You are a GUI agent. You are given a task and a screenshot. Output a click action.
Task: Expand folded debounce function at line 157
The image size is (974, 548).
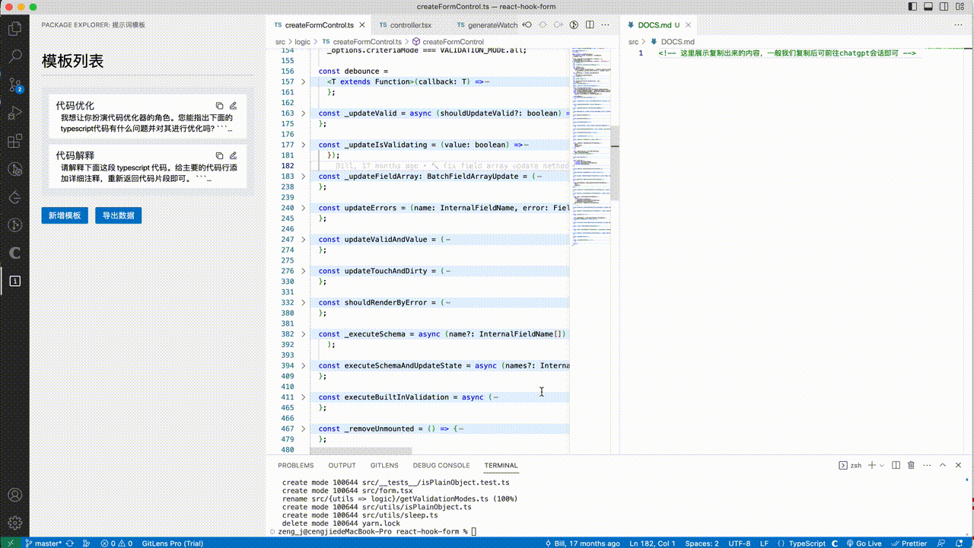click(x=303, y=81)
